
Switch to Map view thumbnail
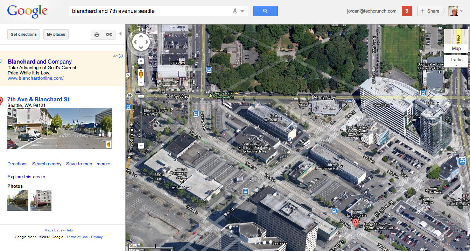456,41
